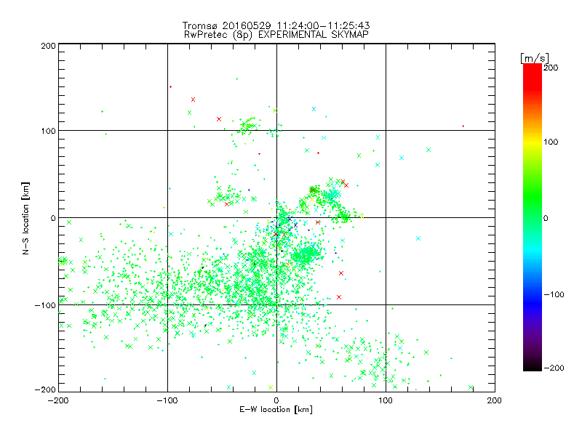The image size is (582, 436).
Task: Click the x-axis tick label '-200'
Action: click(58, 400)
